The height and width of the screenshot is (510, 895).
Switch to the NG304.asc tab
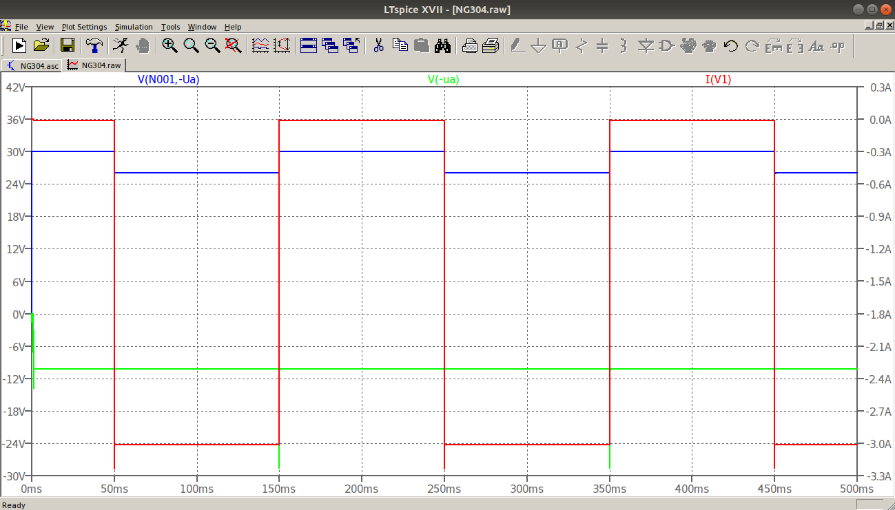tap(33, 65)
